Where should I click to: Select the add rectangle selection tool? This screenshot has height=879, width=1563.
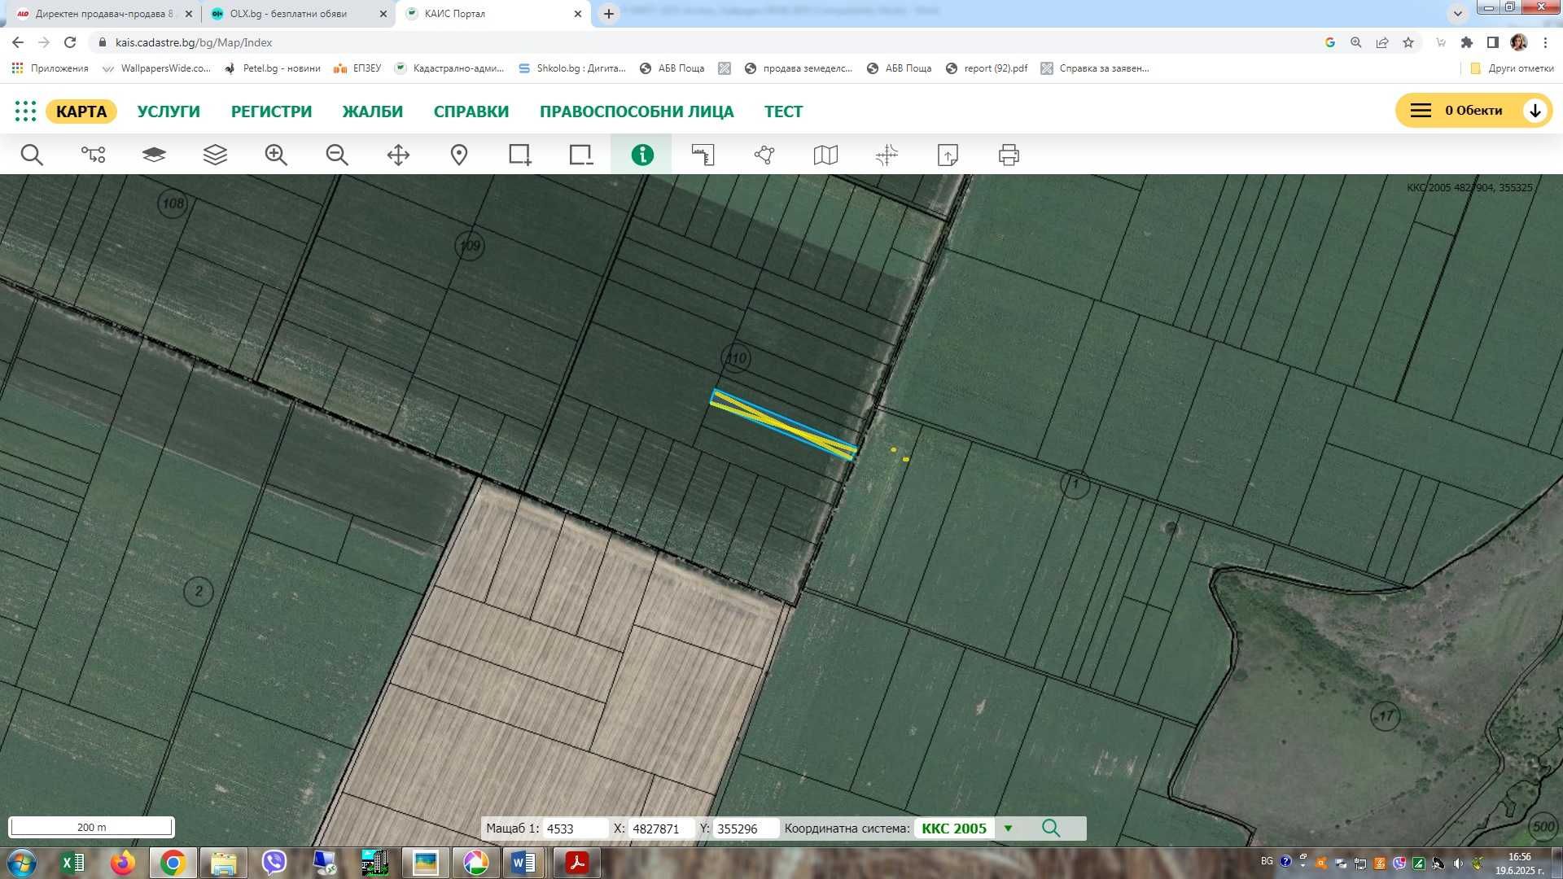(x=519, y=155)
